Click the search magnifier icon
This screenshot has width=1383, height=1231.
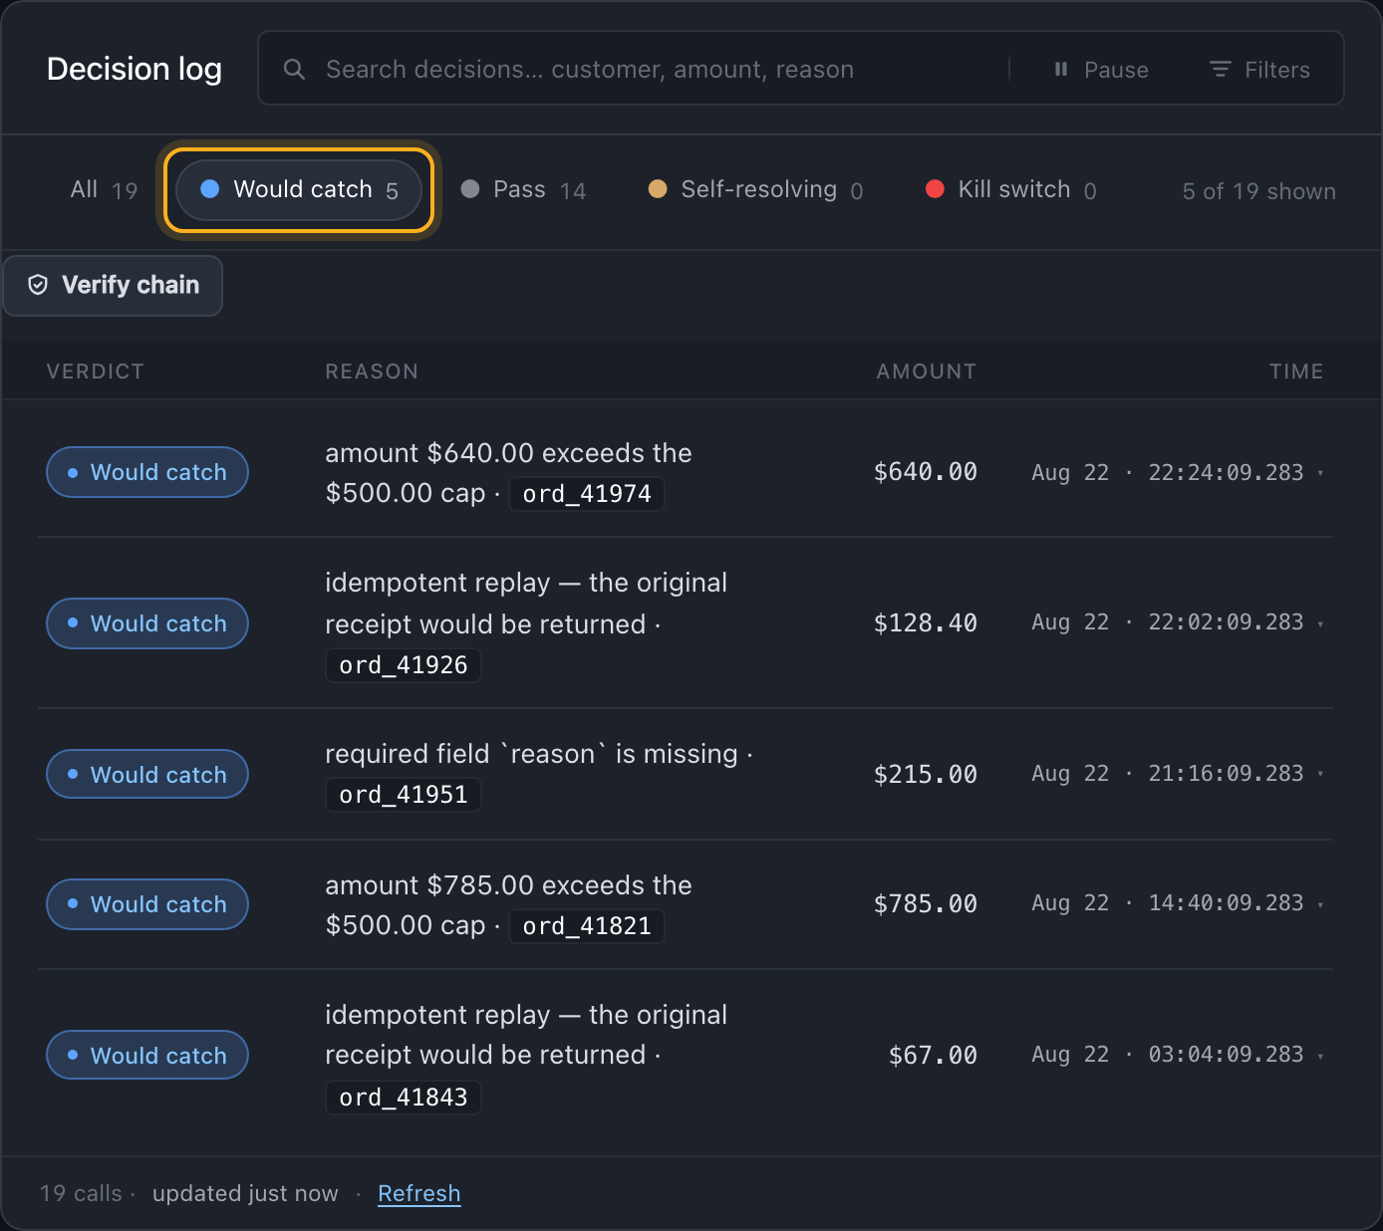294,69
